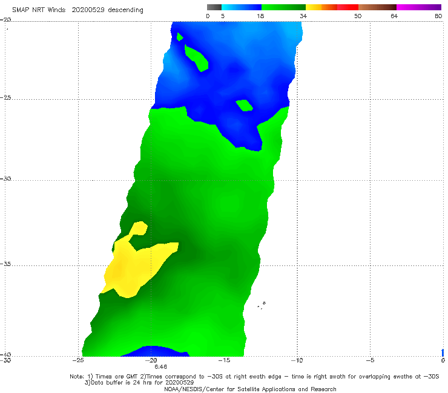Click the date '20200529' in the title
Image resolution: width=448 pixels, height=393 pixels.
(x=88, y=10)
